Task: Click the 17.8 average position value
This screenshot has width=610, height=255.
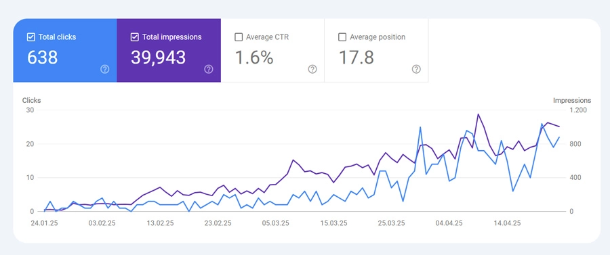Action: (x=357, y=57)
